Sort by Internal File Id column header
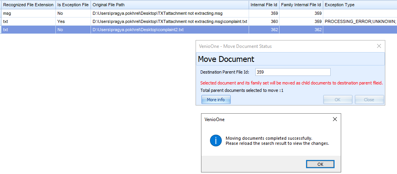Image resolution: width=397 pixels, height=174 pixels. (x=264, y=5)
